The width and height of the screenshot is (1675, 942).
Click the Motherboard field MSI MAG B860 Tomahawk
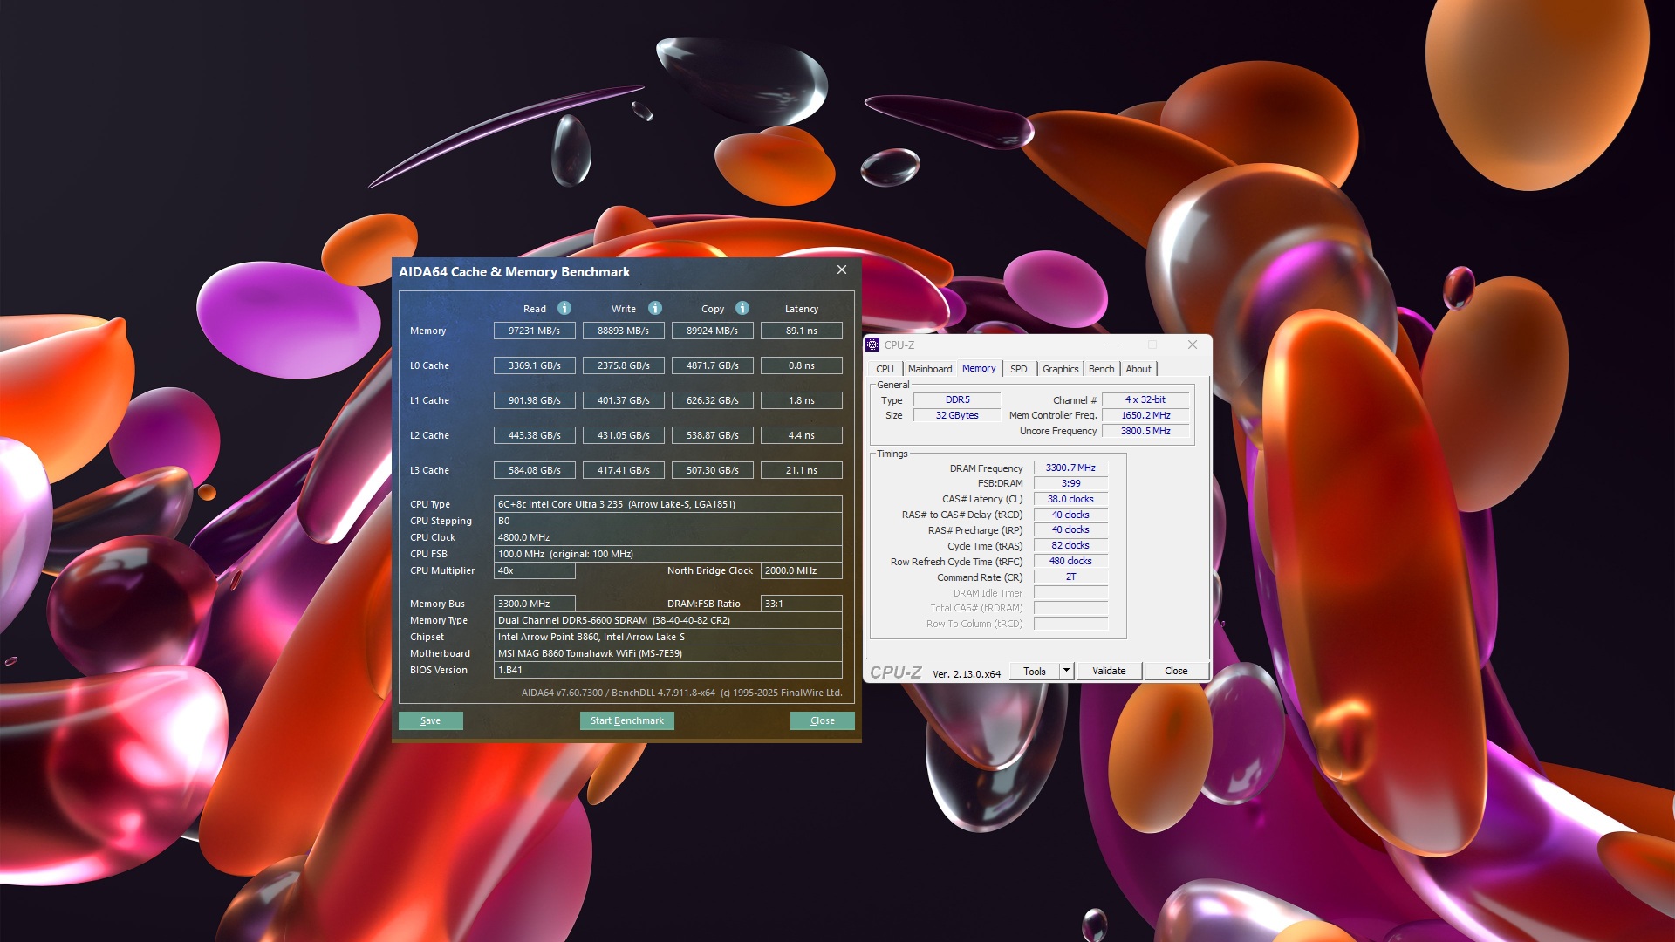tap(668, 653)
